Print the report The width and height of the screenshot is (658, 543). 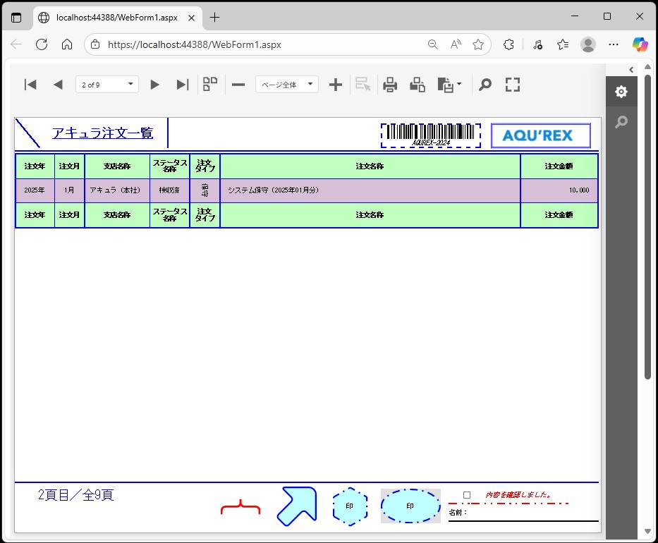(390, 85)
